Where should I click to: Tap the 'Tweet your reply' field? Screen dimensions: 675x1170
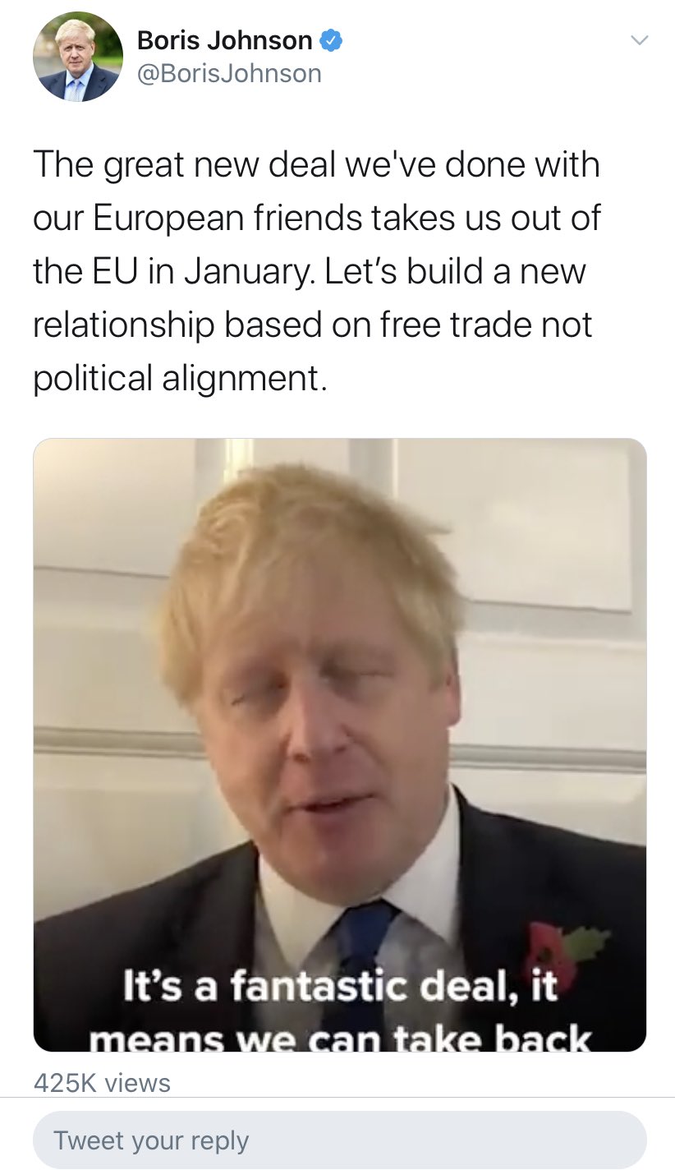coord(339,1140)
